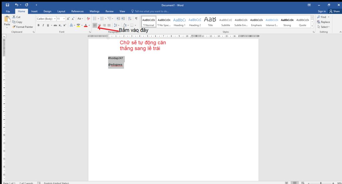Click the Find magnifier button

point(322,17)
